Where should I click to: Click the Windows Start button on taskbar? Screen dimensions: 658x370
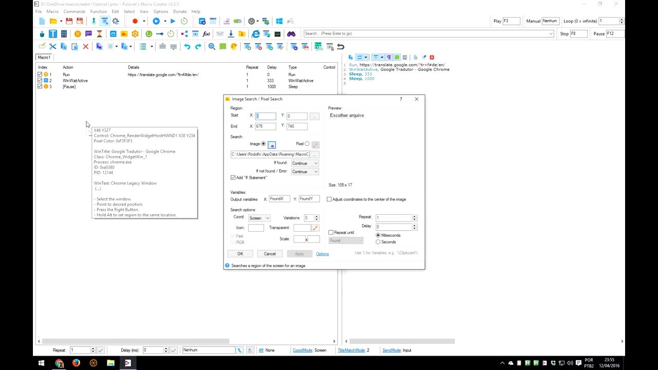[41, 363]
